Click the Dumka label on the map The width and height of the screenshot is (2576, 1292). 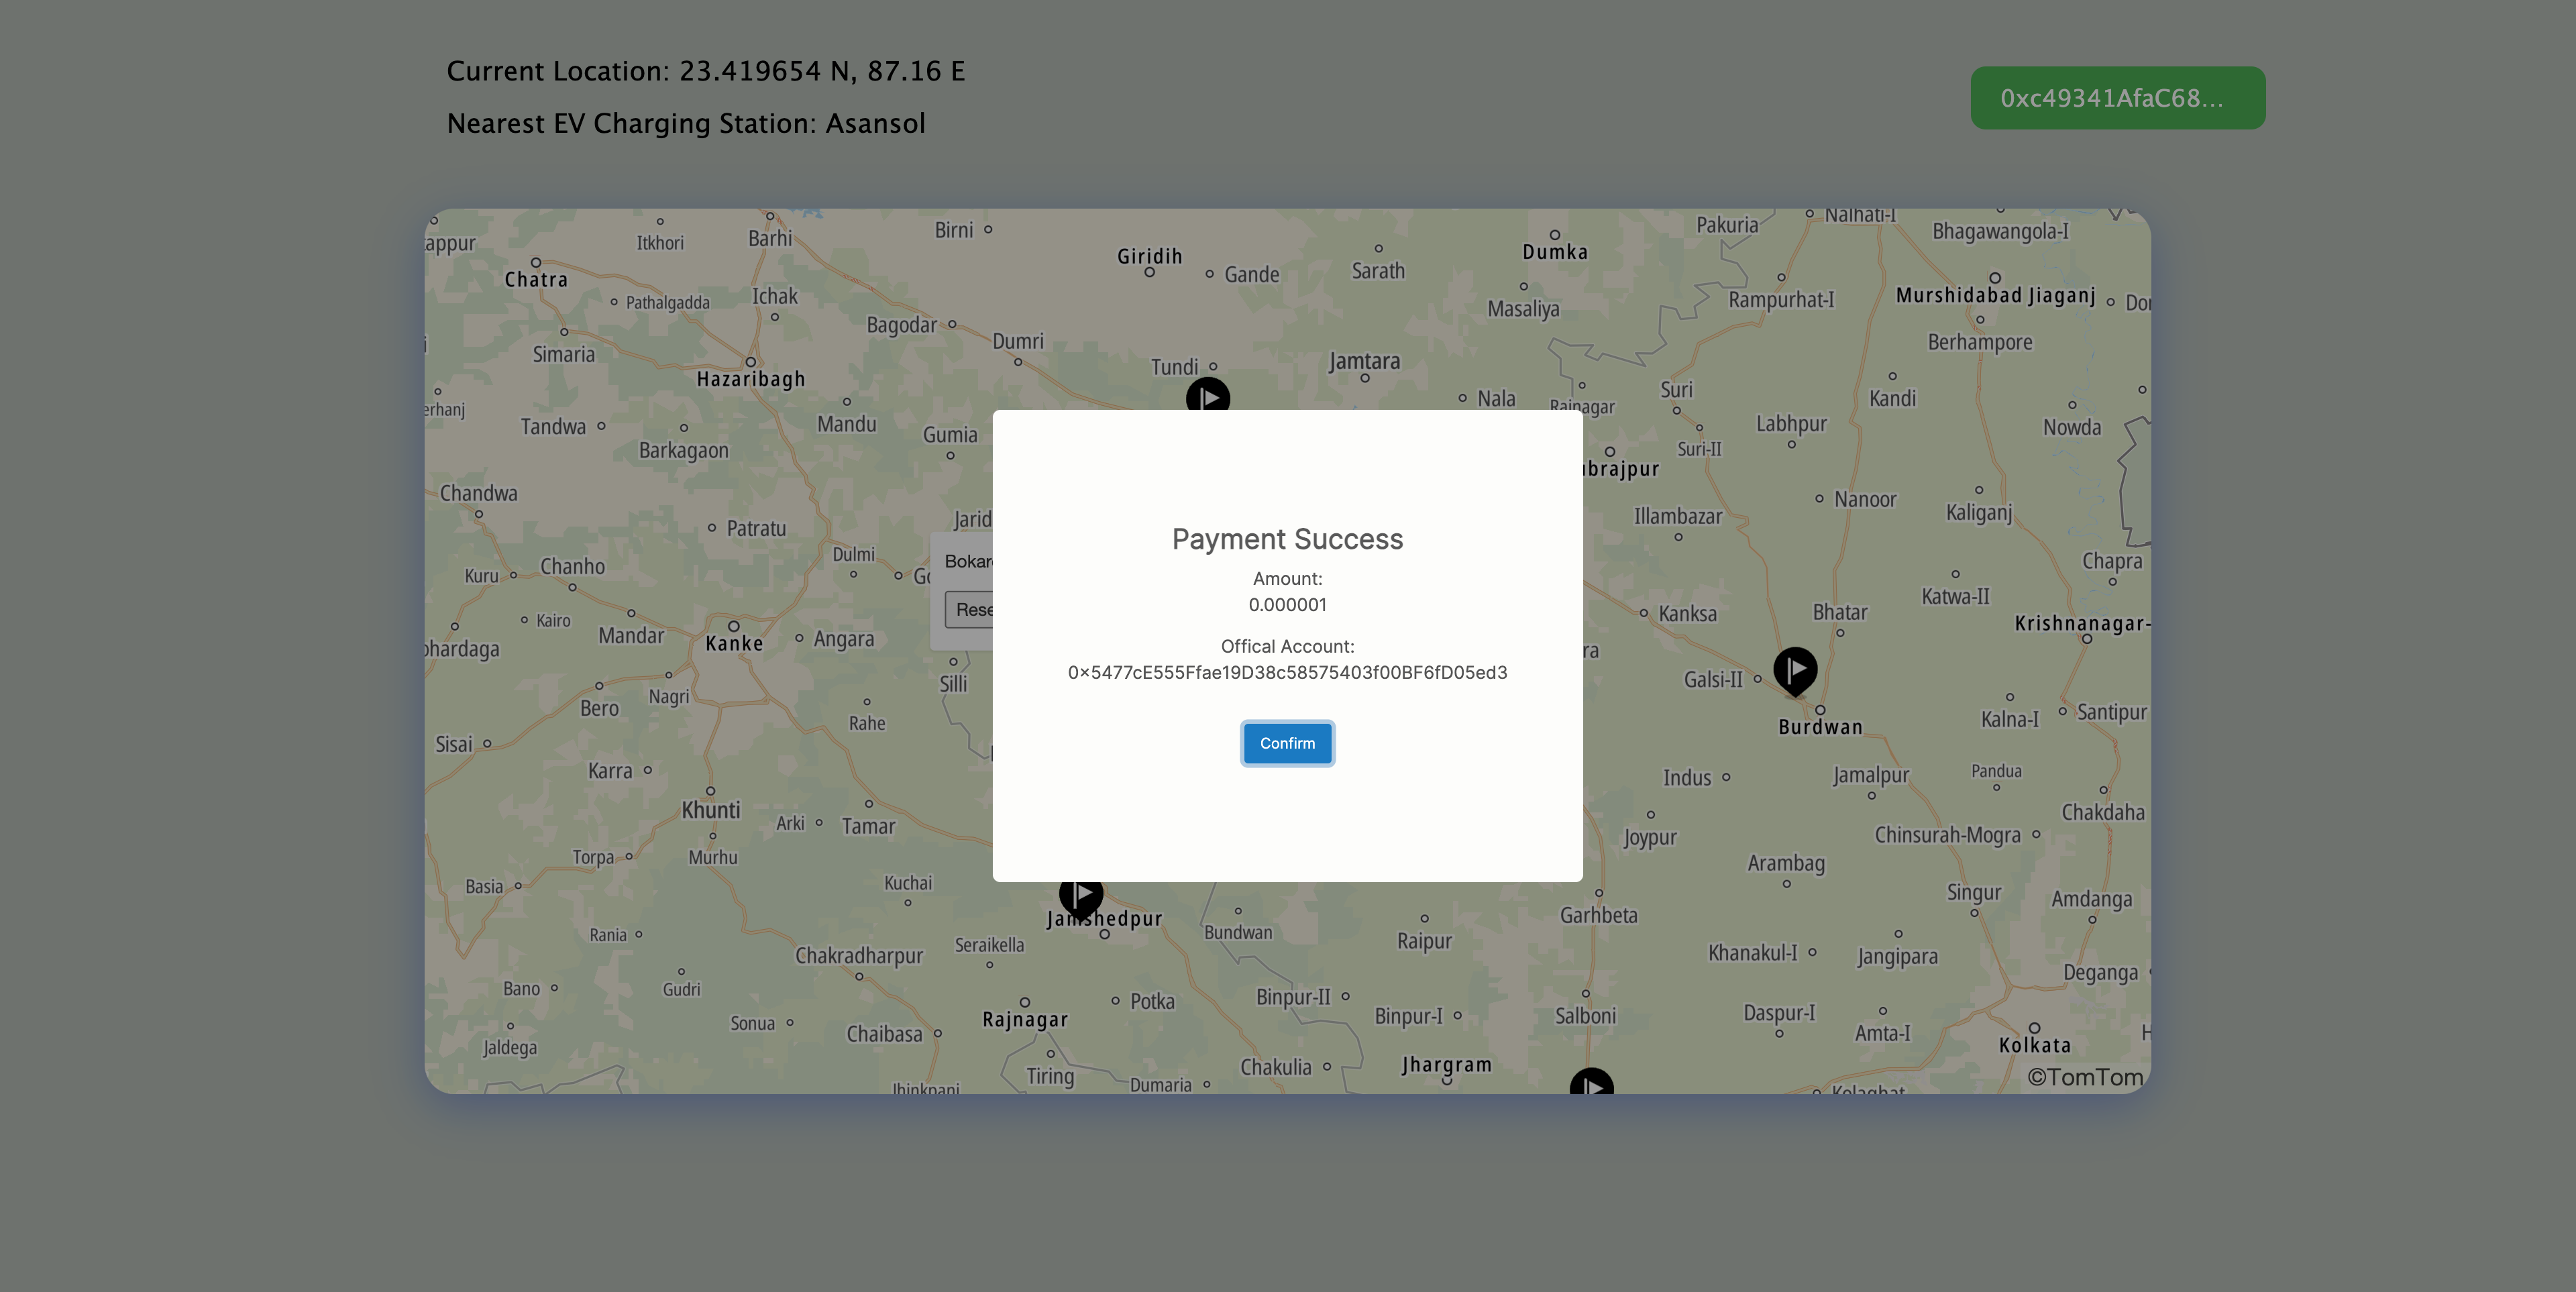point(1554,252)
